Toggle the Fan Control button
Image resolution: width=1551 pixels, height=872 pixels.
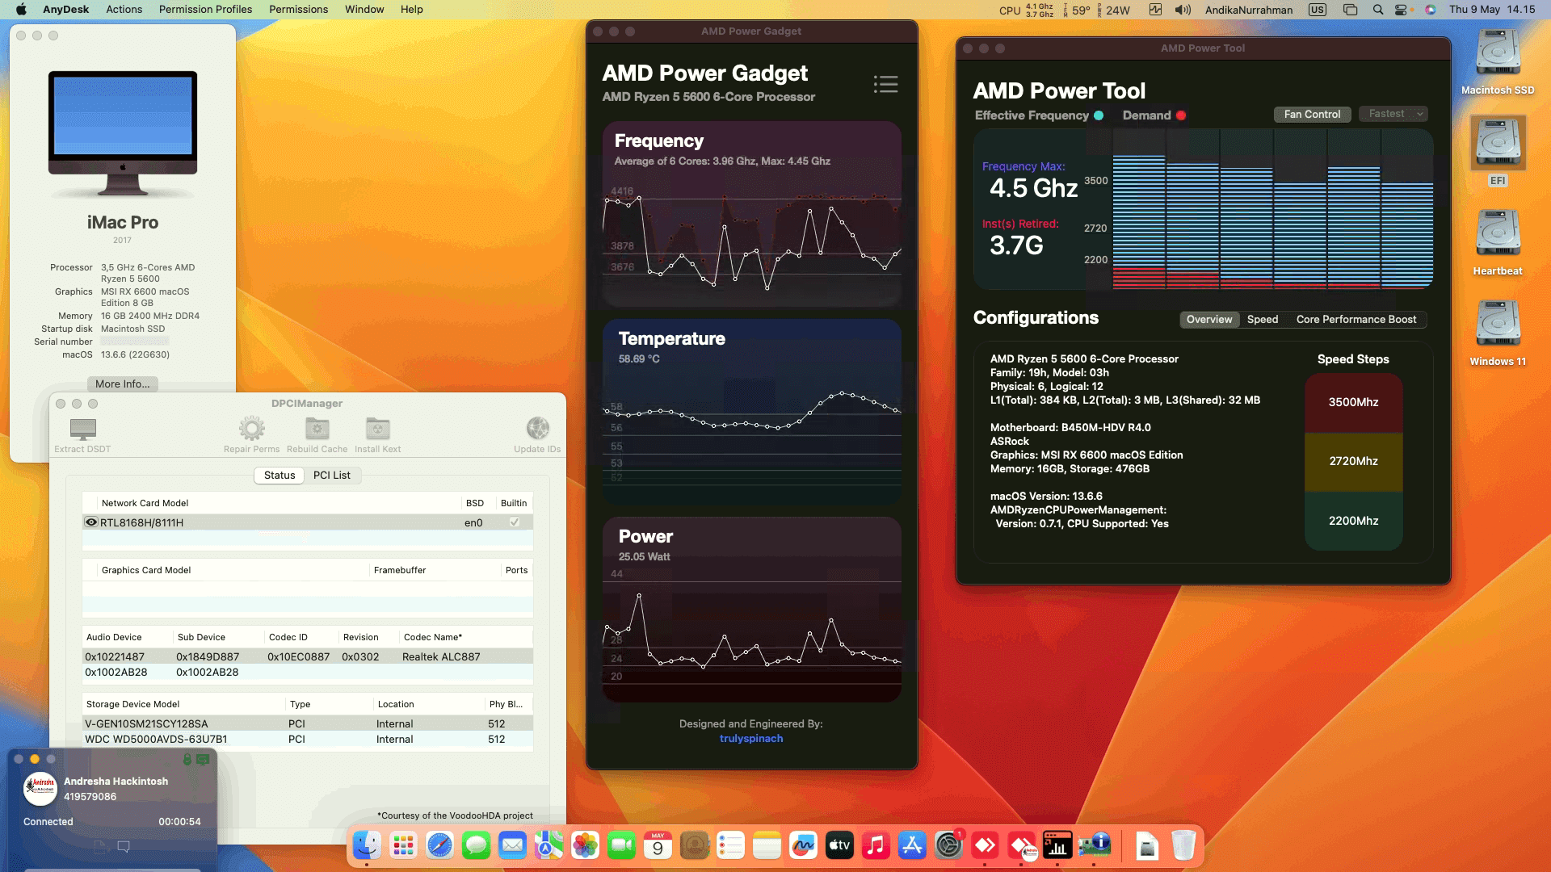(1312, 114)
